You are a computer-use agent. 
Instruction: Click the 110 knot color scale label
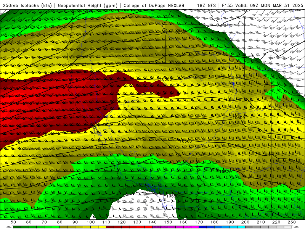[106, 222]
